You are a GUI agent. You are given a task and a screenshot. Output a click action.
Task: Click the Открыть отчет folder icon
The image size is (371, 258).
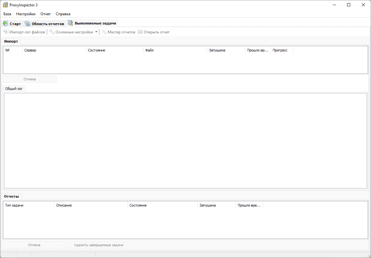140,32
